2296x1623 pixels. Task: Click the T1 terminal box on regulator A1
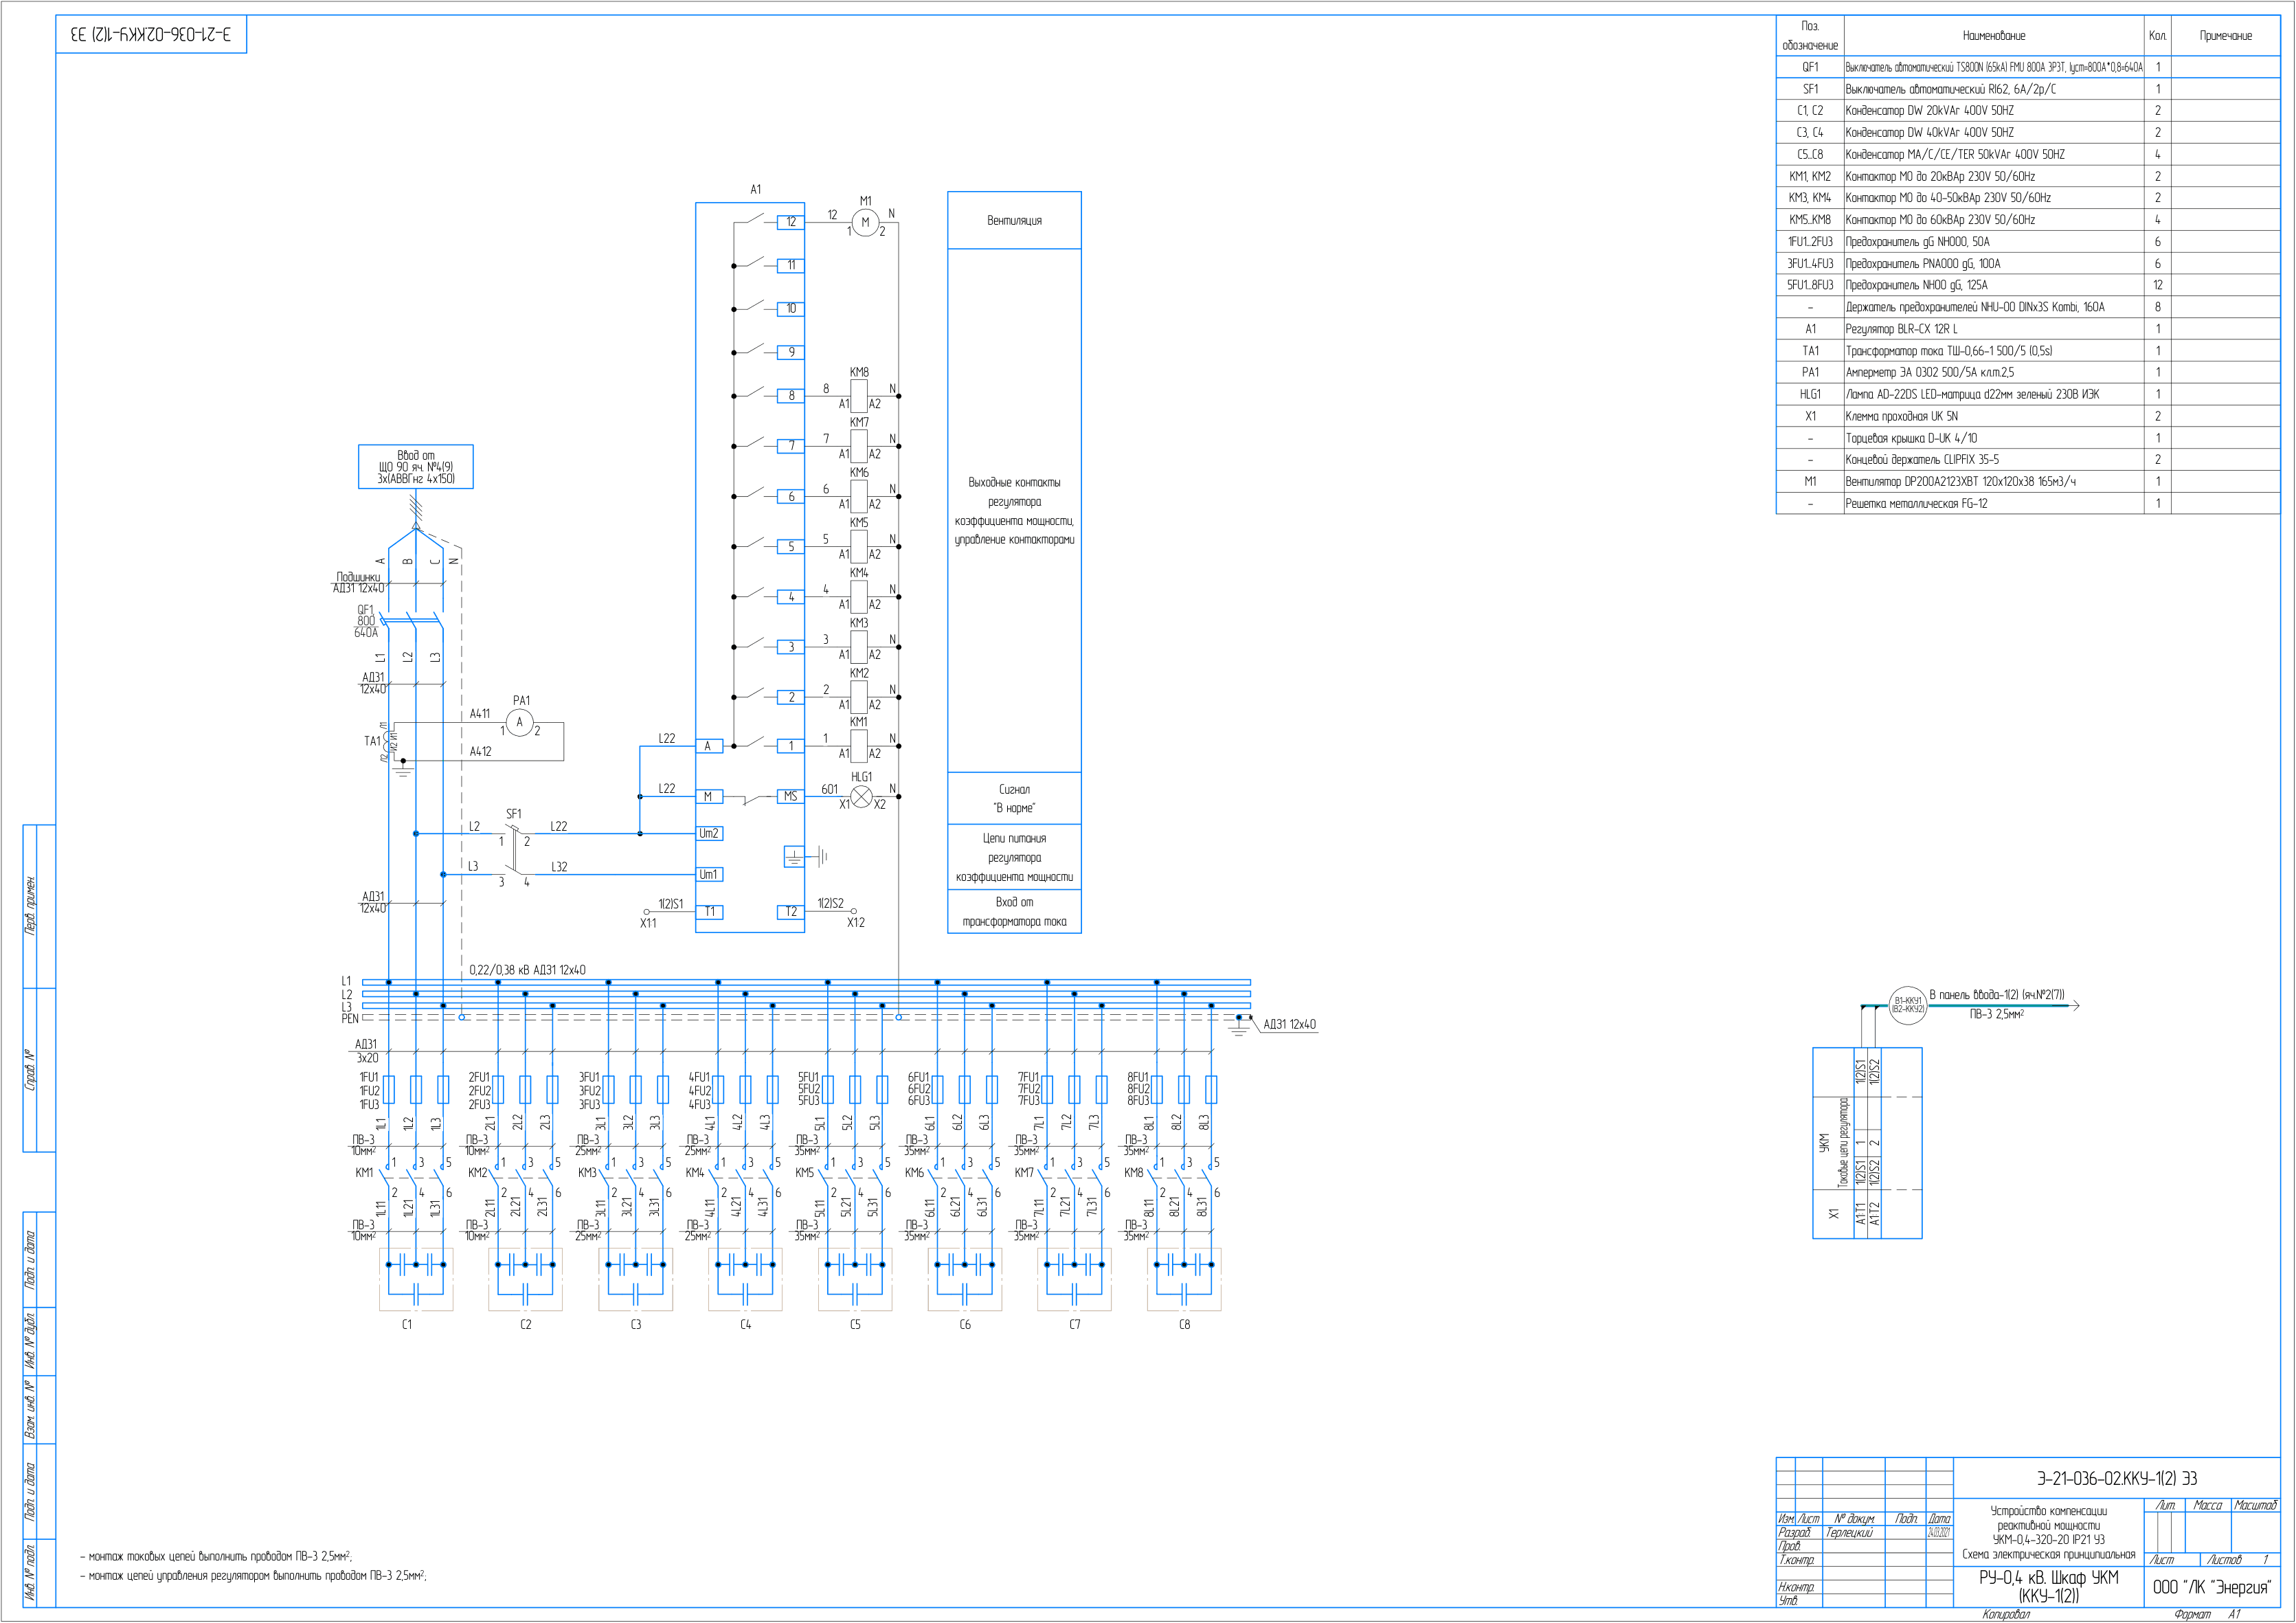(709, 912)
